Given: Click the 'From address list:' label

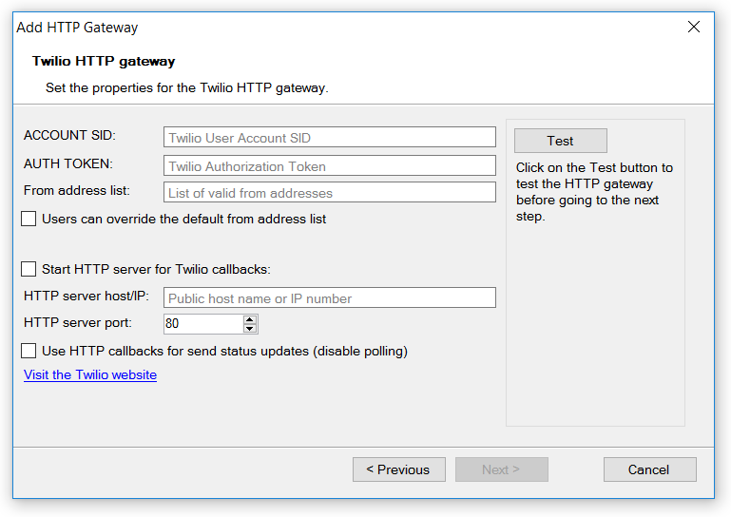Looking at the screenshot, I should (77, 190).
